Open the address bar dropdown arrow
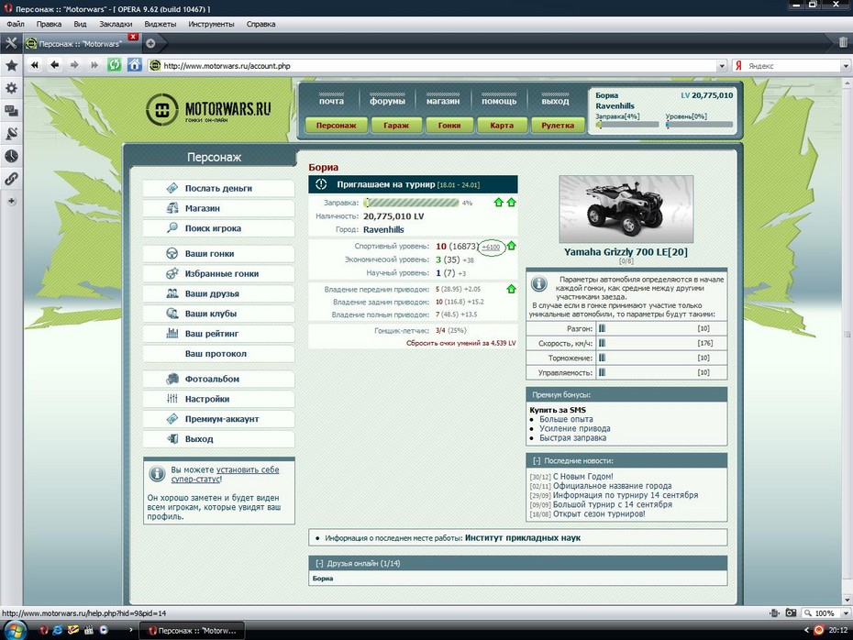 point(721,66)
